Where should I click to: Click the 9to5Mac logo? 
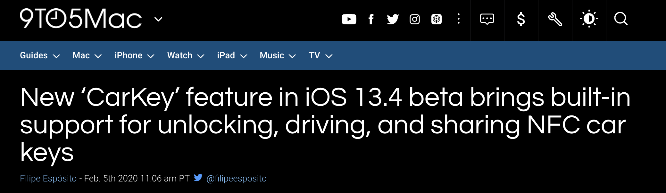81,18
